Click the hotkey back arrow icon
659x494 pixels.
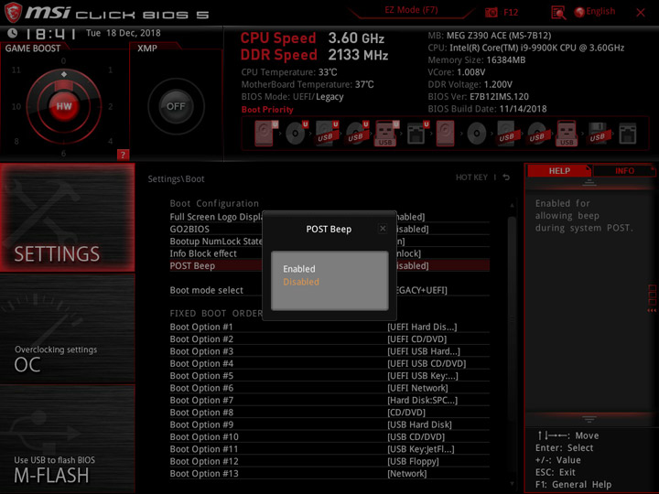click(506, 177)
